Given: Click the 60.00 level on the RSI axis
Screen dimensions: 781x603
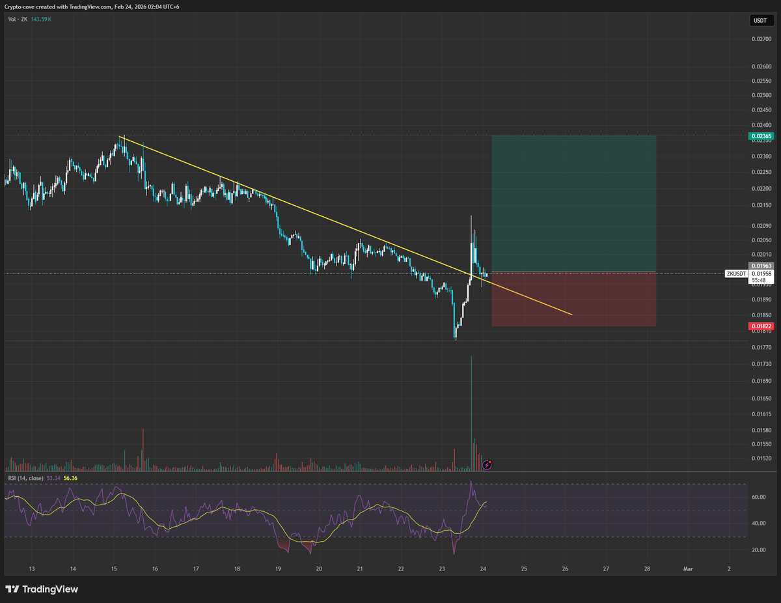Looking at the screenshot, I should [758, 497].
